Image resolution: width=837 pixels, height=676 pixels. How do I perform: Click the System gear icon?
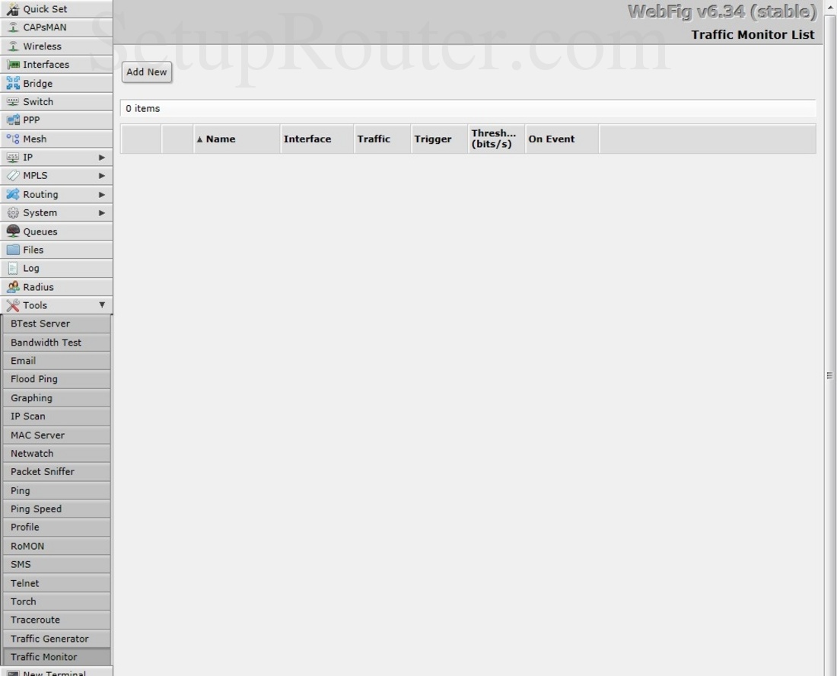click(13, 212)
